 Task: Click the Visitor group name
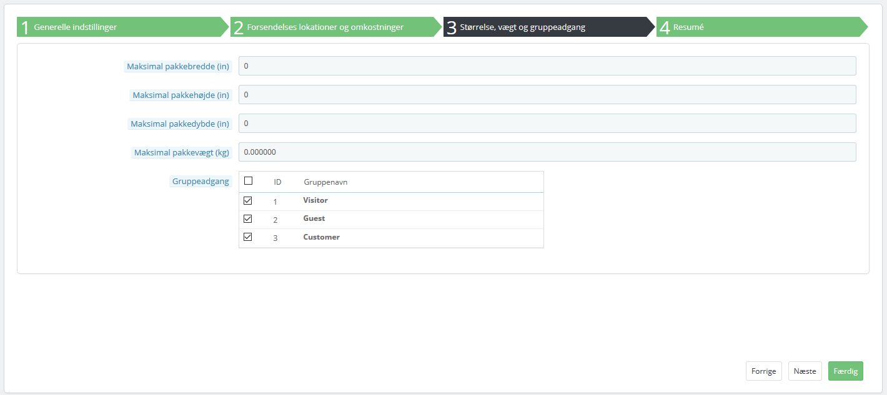[315, 200]
